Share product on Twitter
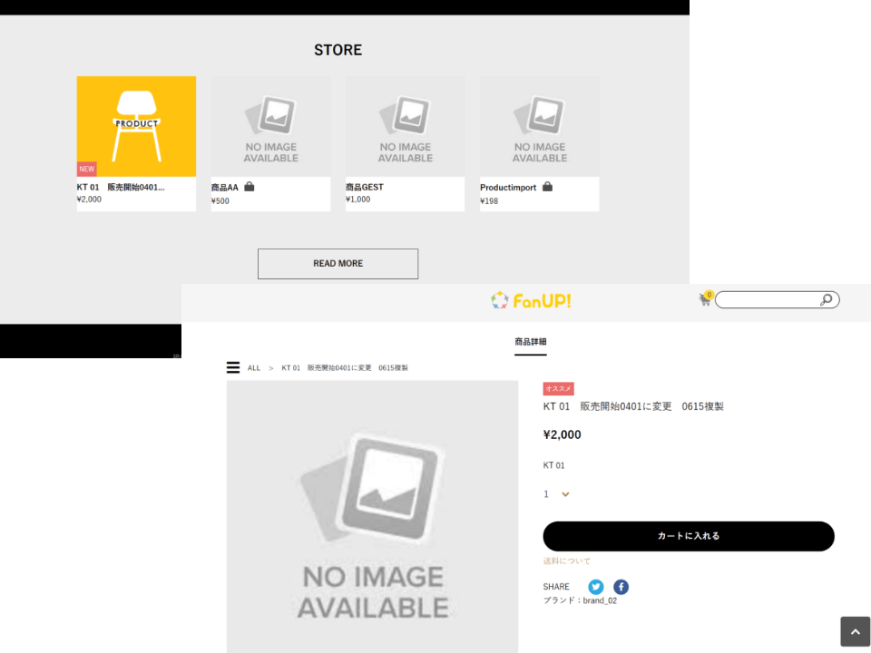The width and height of the screenshot is (871, 653). [x=596, y=587]
